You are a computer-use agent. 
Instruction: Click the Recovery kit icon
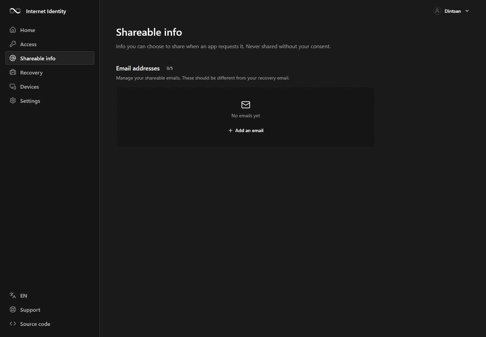[x=13, y=72]
